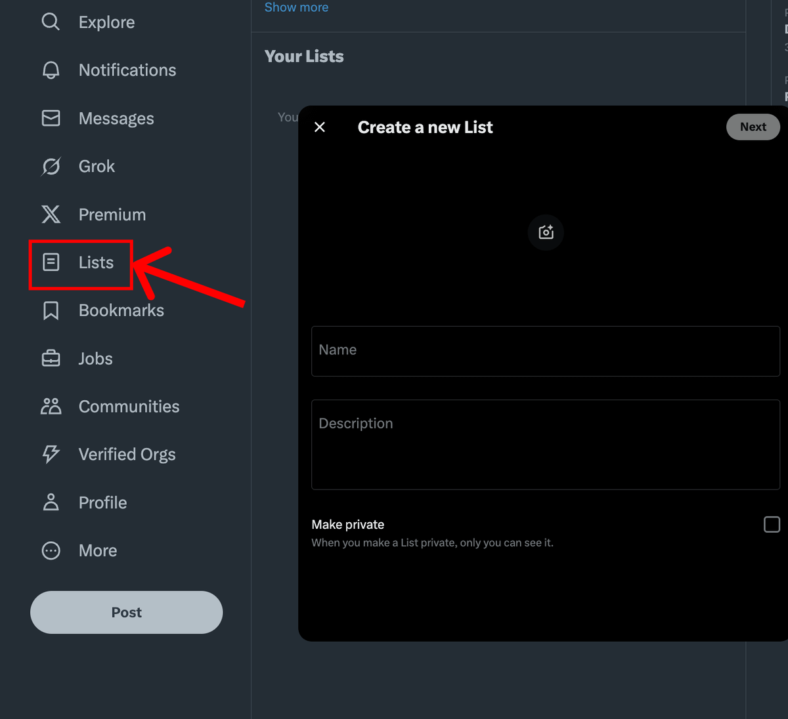Click the X Premium logo icon

click(x=51, y=215)
